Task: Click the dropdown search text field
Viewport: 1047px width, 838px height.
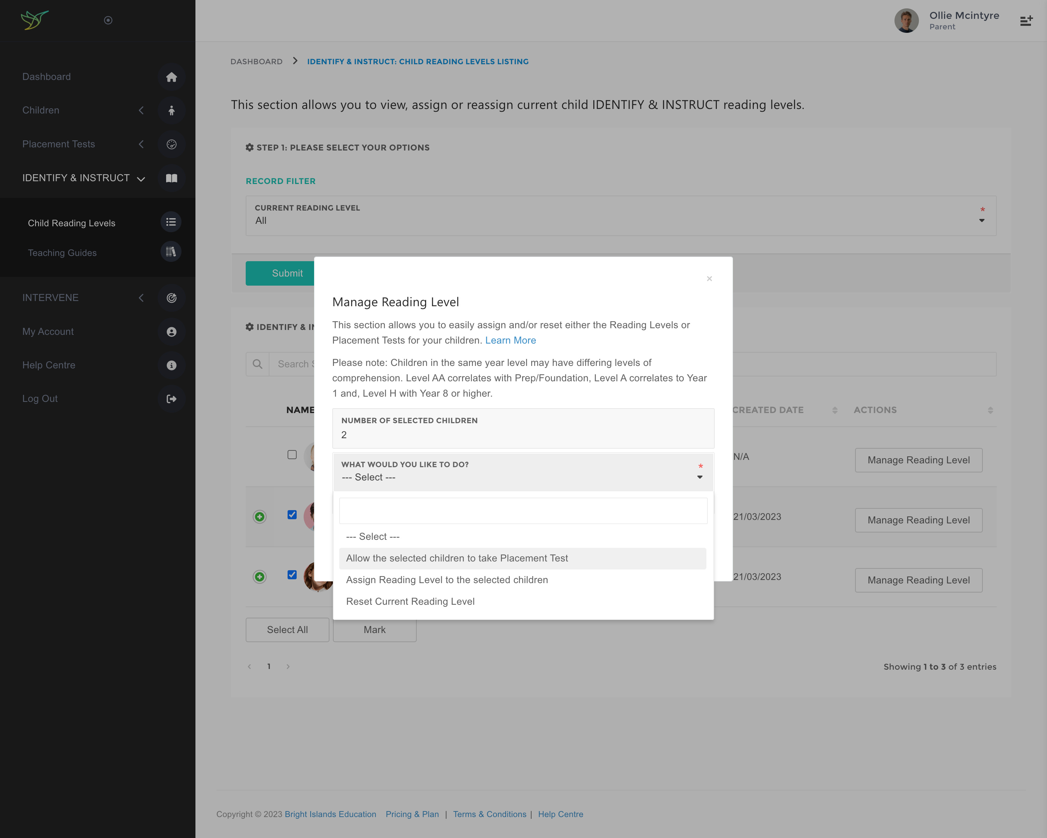Action: point(523,510)
